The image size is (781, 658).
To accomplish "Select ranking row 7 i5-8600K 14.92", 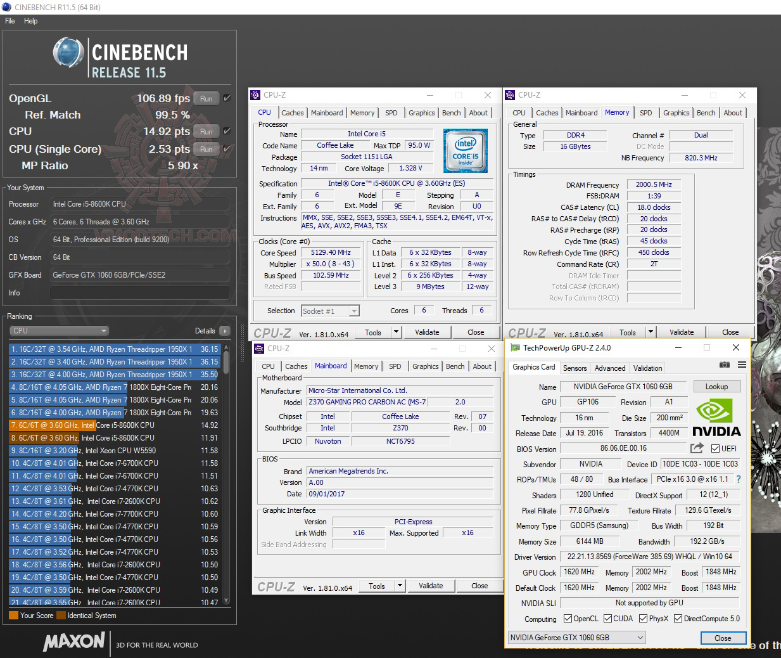I will pyautogui.click(x=115, y=425).
